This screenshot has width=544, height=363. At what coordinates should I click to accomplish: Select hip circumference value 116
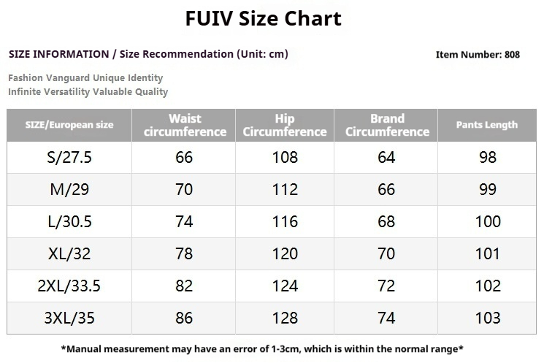click(x=284, y=221)
